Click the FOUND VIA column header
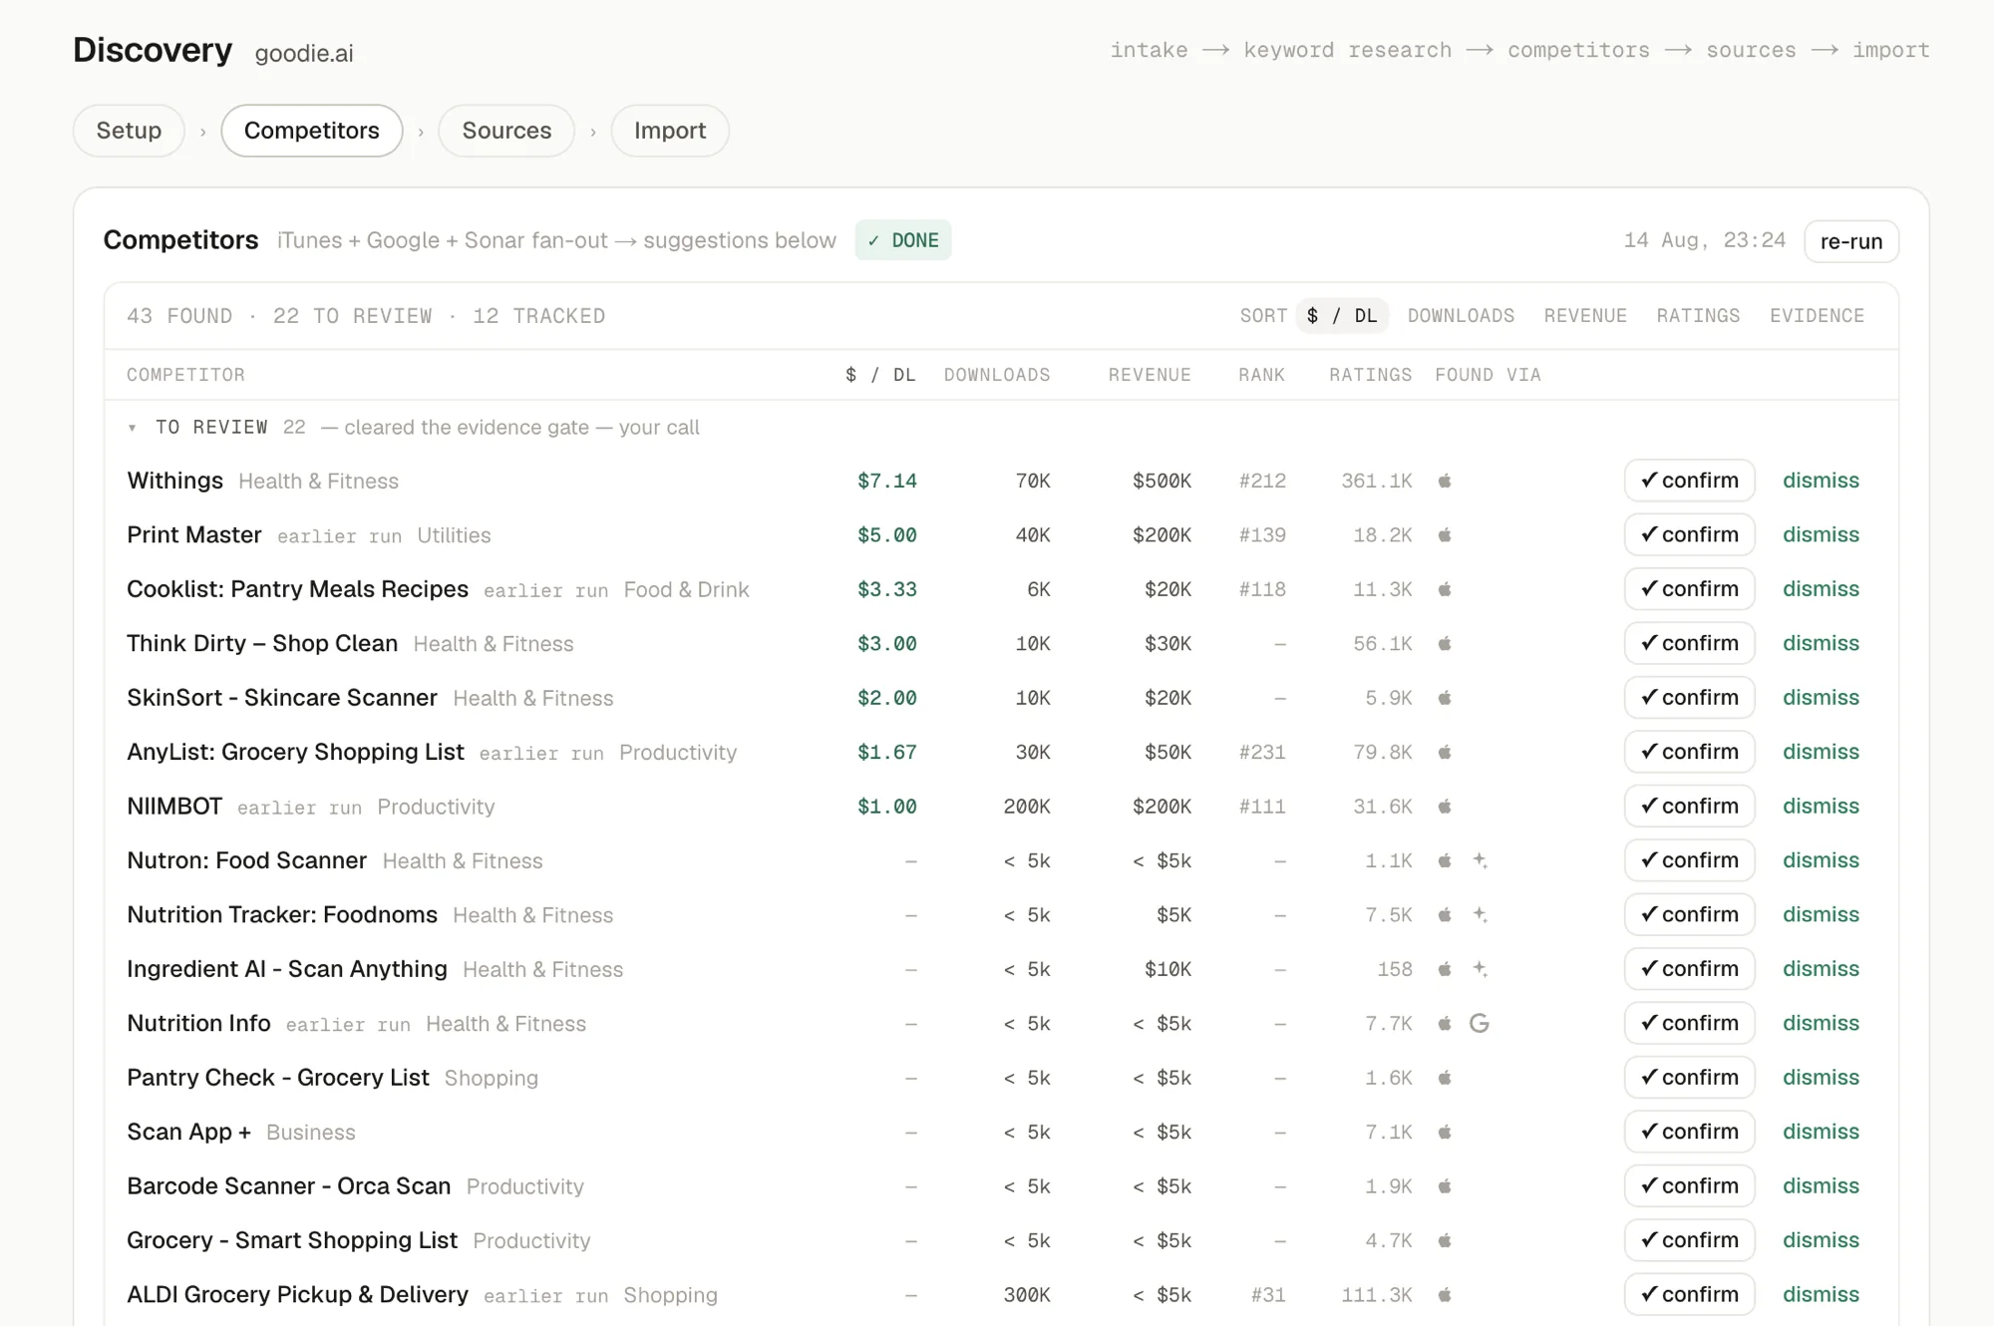This screenshot has width=1994, height=1326. pos(1488,375)
